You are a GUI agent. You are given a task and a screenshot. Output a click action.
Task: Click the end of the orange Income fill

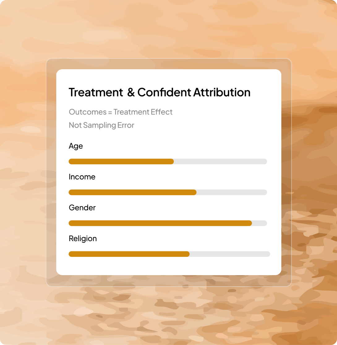point(194,192)
